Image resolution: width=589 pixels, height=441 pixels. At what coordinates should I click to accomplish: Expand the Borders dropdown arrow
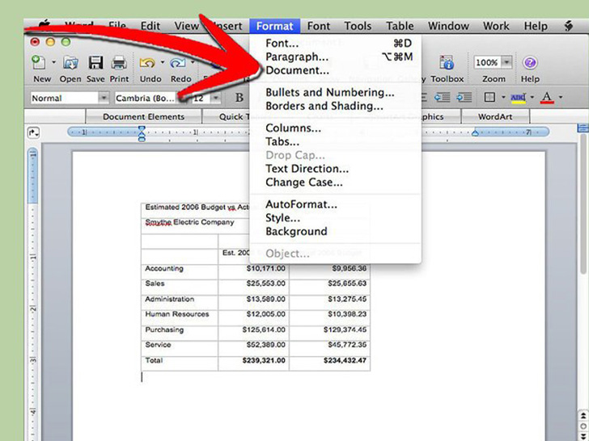coord(503,98)
